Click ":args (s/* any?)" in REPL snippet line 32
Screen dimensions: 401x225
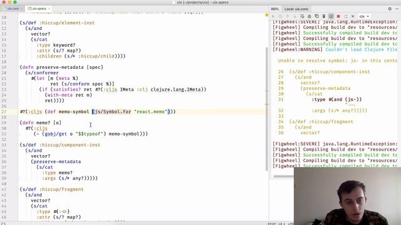pos(334,111)
